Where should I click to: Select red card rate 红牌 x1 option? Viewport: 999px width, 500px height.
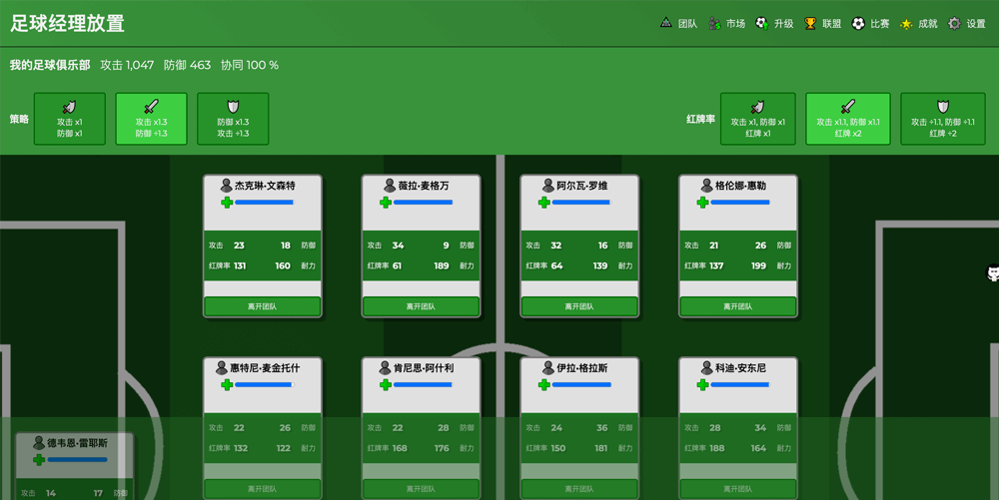[x=757, y=119]
